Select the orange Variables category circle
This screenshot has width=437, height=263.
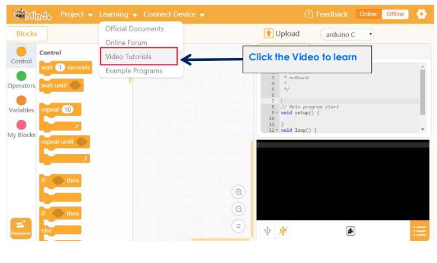point(21,100)
